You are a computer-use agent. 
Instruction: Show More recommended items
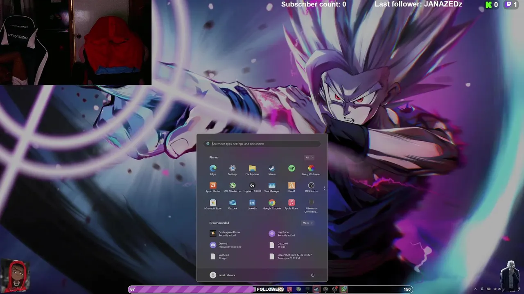coord(307,223)
